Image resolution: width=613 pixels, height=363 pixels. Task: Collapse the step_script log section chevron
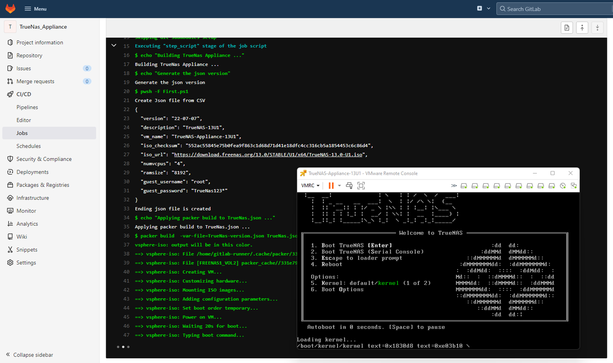(114, 45)
